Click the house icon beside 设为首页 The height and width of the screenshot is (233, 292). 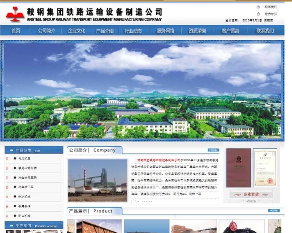(x=258, y=14)
